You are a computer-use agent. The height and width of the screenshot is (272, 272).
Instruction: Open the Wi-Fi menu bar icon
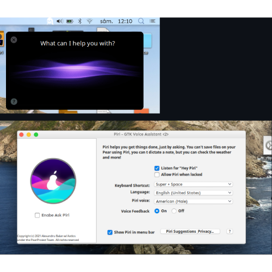(x=90, y=21)
